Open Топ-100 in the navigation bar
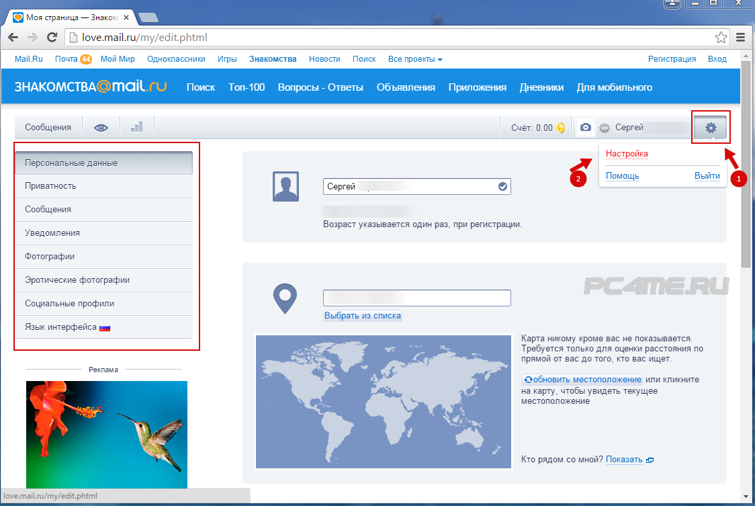755x506 pixels. coord(247,87)
